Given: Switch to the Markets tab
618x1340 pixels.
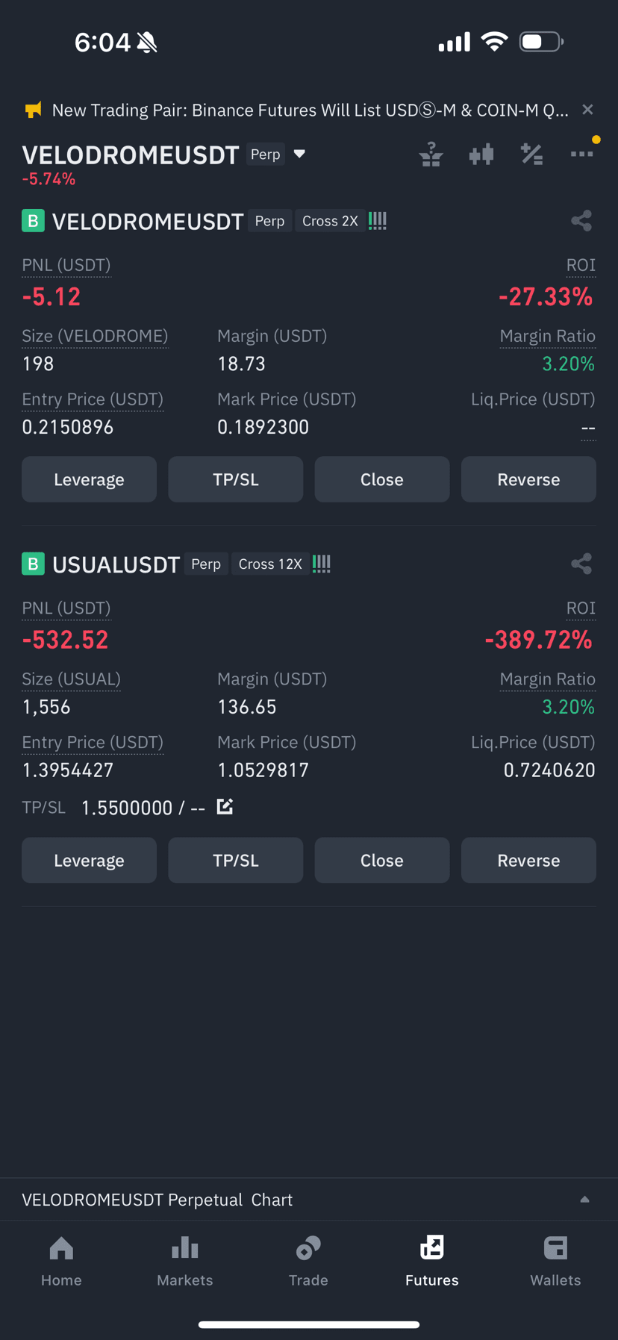Looking at the screenshot, I should coord(185,1261).
